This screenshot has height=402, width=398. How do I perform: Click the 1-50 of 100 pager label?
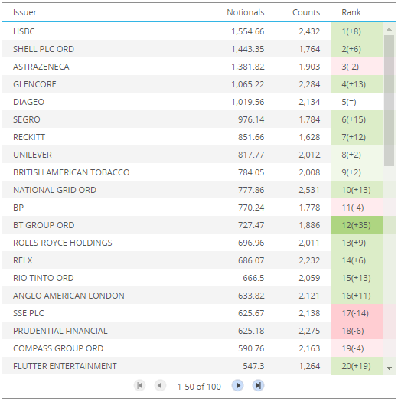click(199, 387)
